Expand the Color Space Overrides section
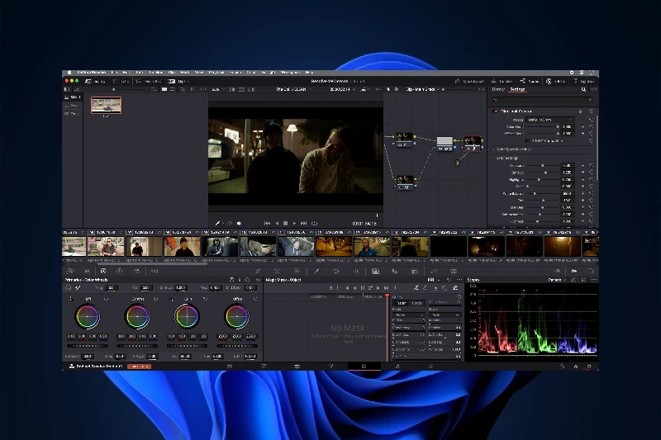The image size is (661, 440). (511, 149)
